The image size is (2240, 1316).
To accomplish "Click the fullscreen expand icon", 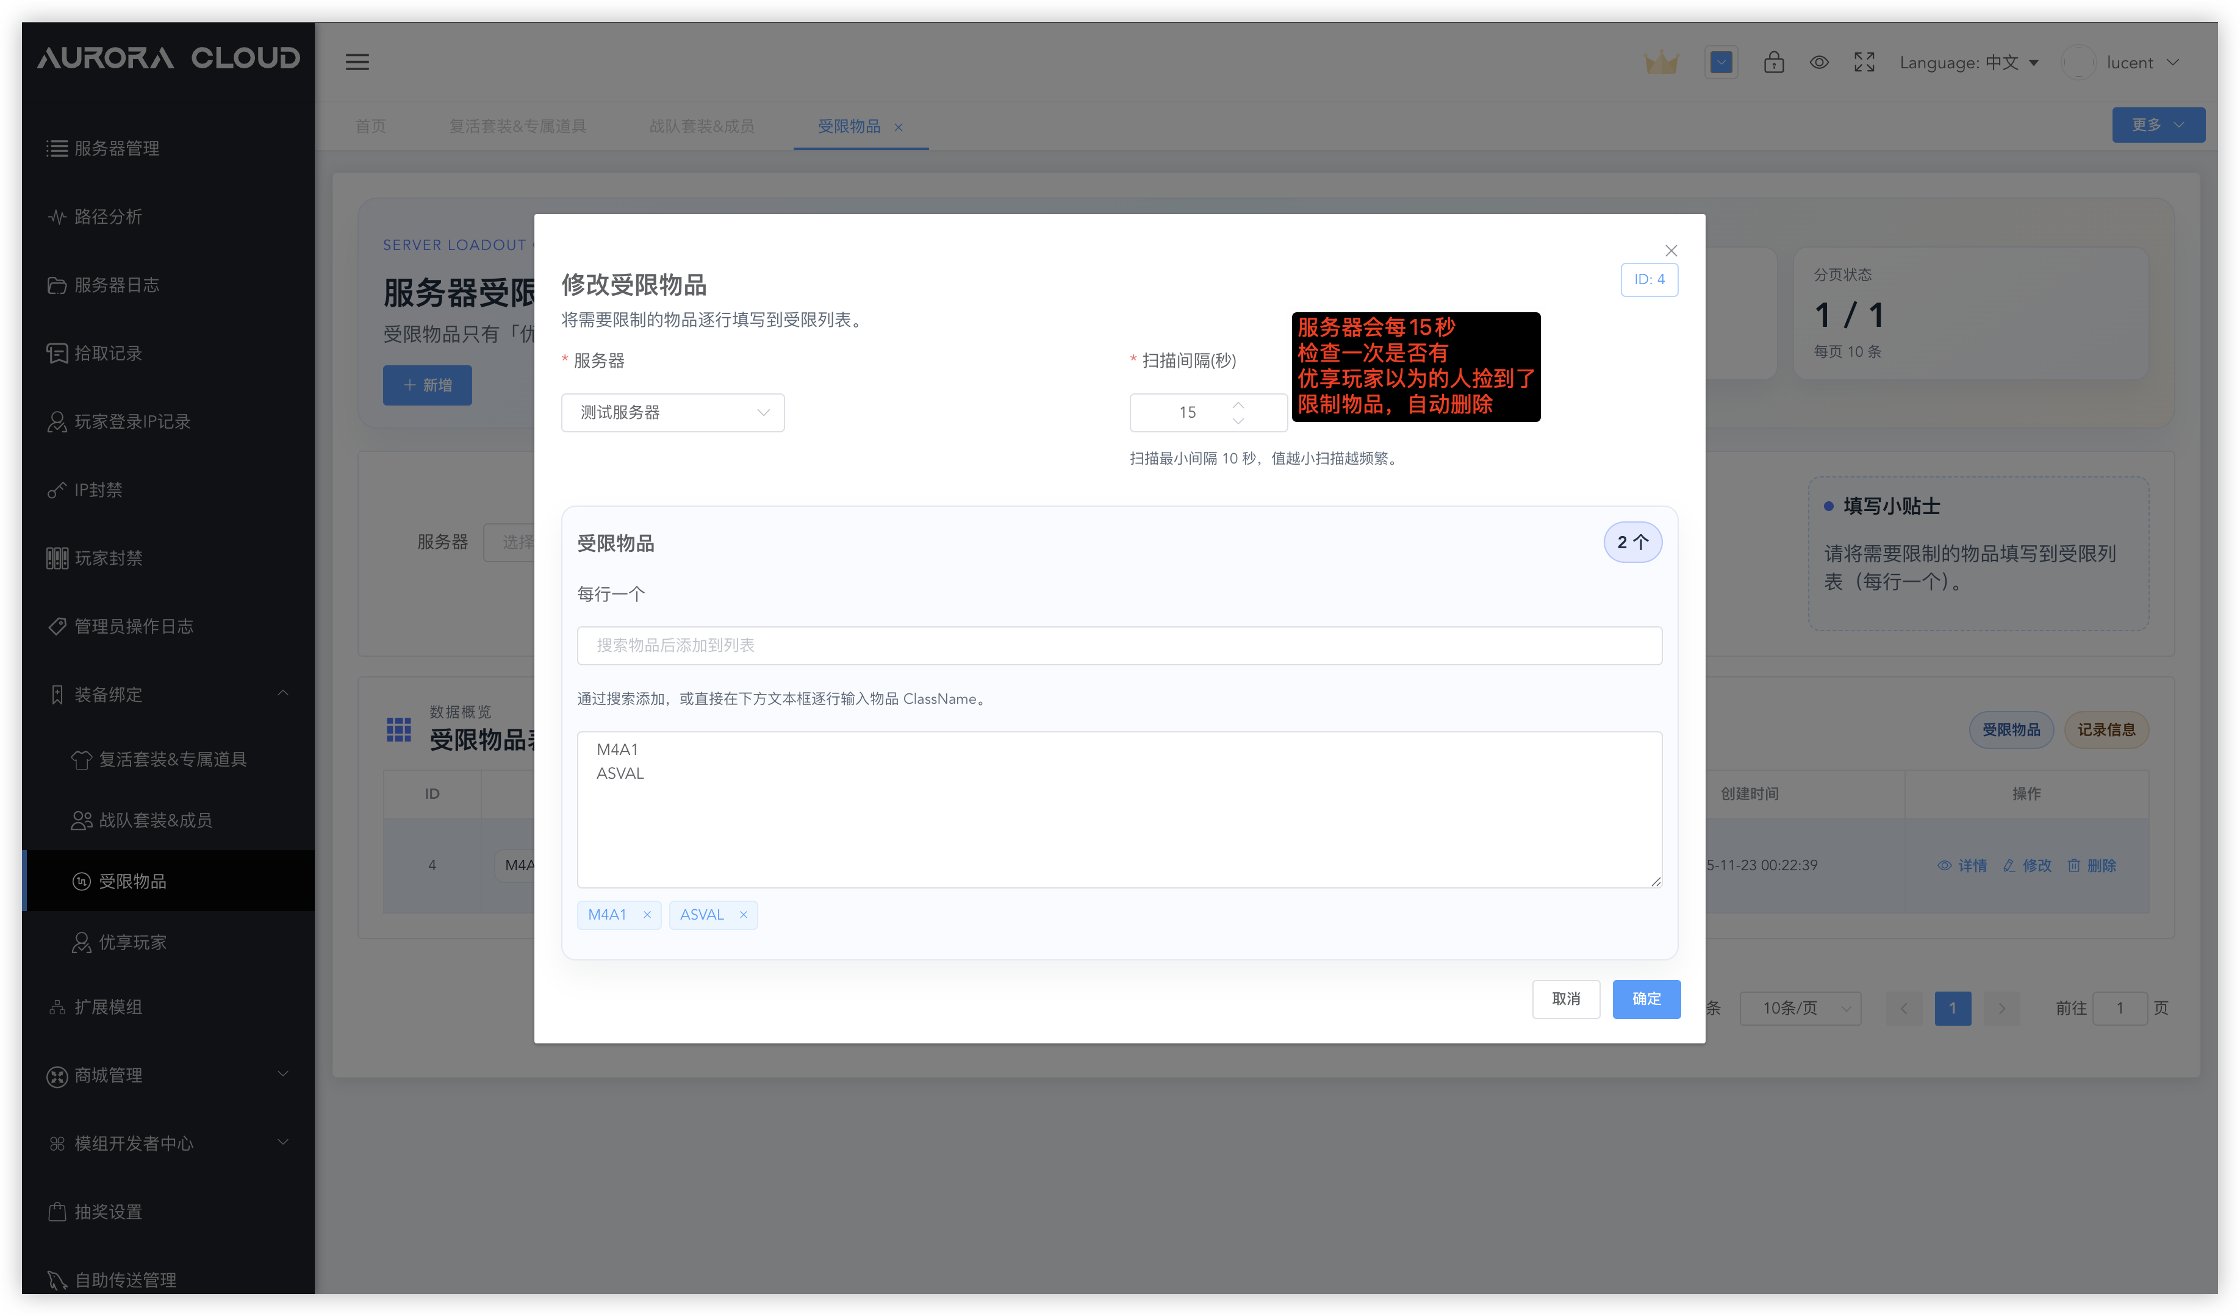I will point(1864,62).
